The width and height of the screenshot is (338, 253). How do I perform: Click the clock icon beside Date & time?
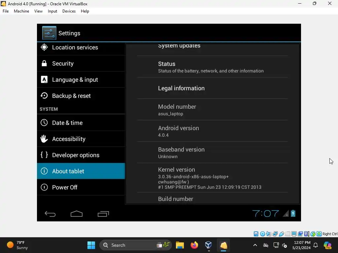point(44,123)
